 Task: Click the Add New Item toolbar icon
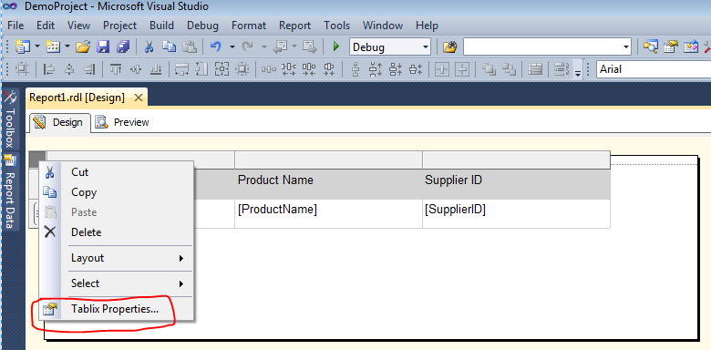(x=53, y=46)
